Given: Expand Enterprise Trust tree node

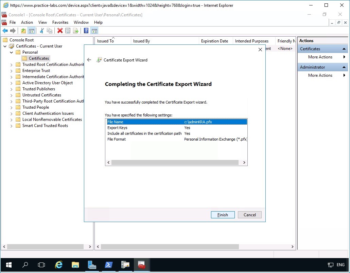Looking at the screenshot, I should click(x=12, y=71).
